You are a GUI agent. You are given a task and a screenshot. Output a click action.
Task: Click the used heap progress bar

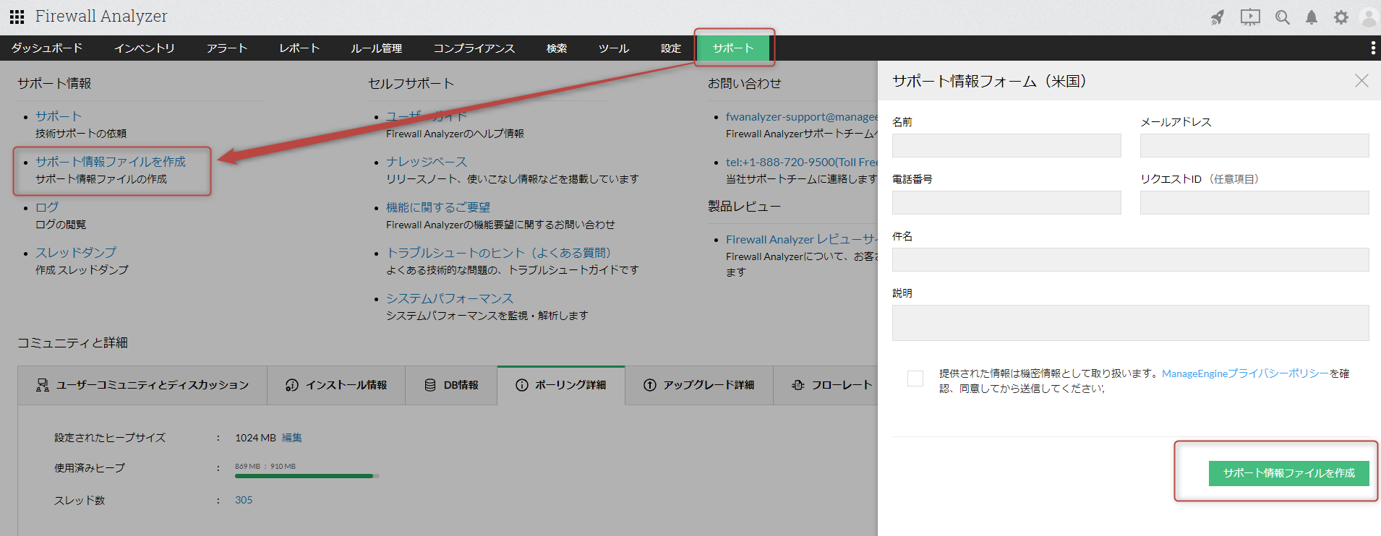coord(304,476)
